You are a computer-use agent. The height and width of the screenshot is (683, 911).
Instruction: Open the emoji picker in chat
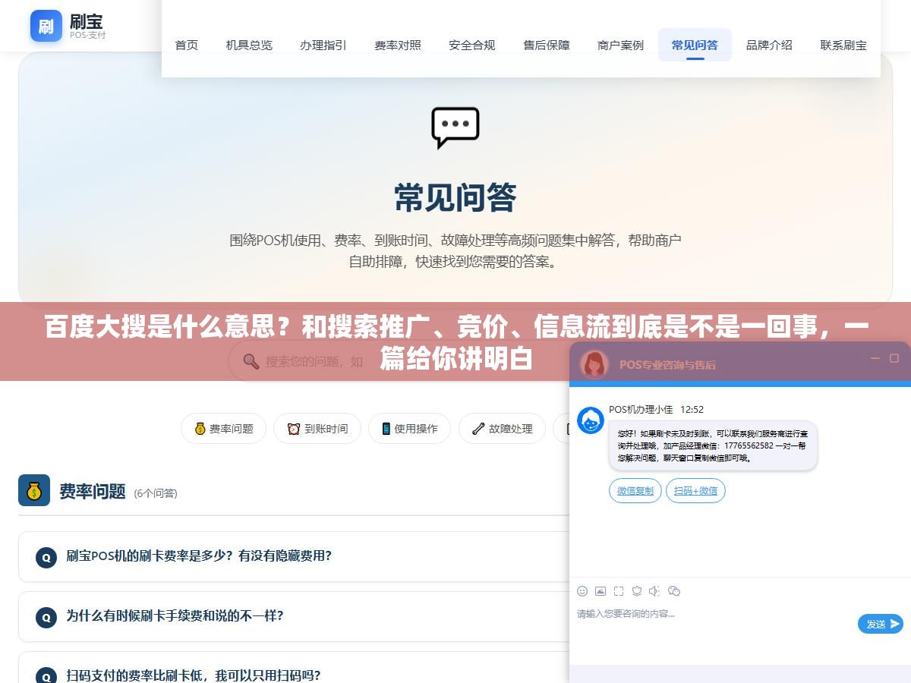[582, 591]
